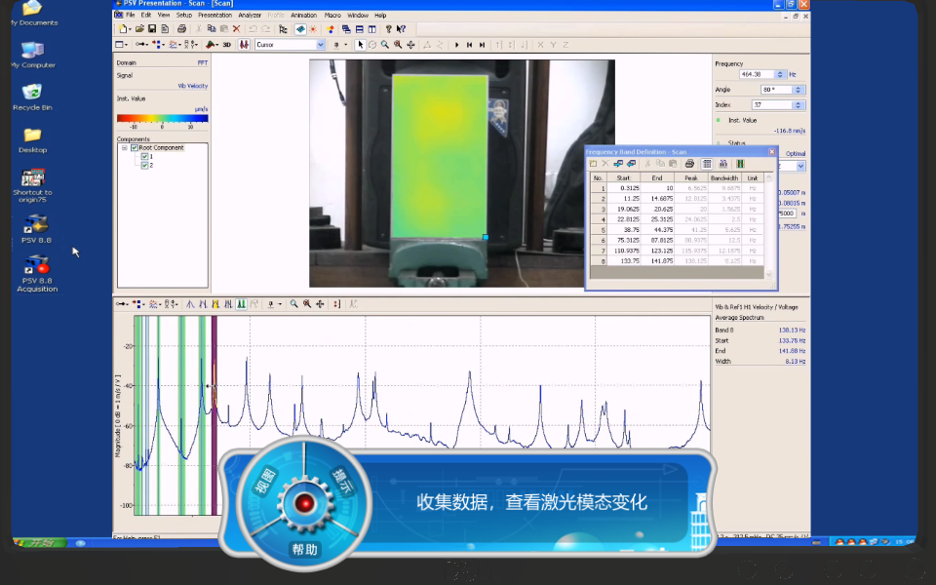This screenshot has height=585, width=936.
Task: Open the Analyzer menu
Action: (250, 16)
